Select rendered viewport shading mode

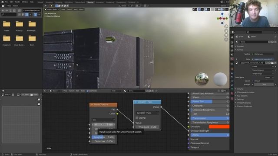224,10
